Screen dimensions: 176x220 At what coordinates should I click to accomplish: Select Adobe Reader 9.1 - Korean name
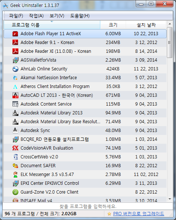[x=47, y=43]
